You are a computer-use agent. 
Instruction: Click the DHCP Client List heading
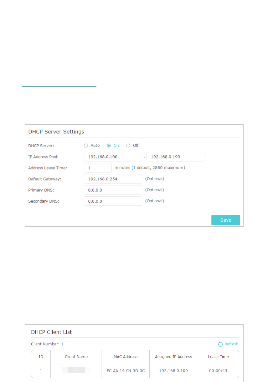pos(51,332)
